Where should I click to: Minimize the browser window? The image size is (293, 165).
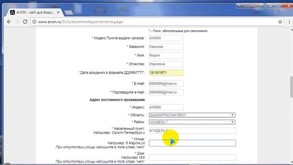(x=270, y=5)
